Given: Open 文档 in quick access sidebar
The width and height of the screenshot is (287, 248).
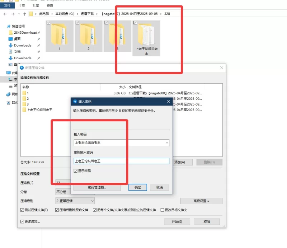Looking at the screenshot, I should [x=17, y=52].
